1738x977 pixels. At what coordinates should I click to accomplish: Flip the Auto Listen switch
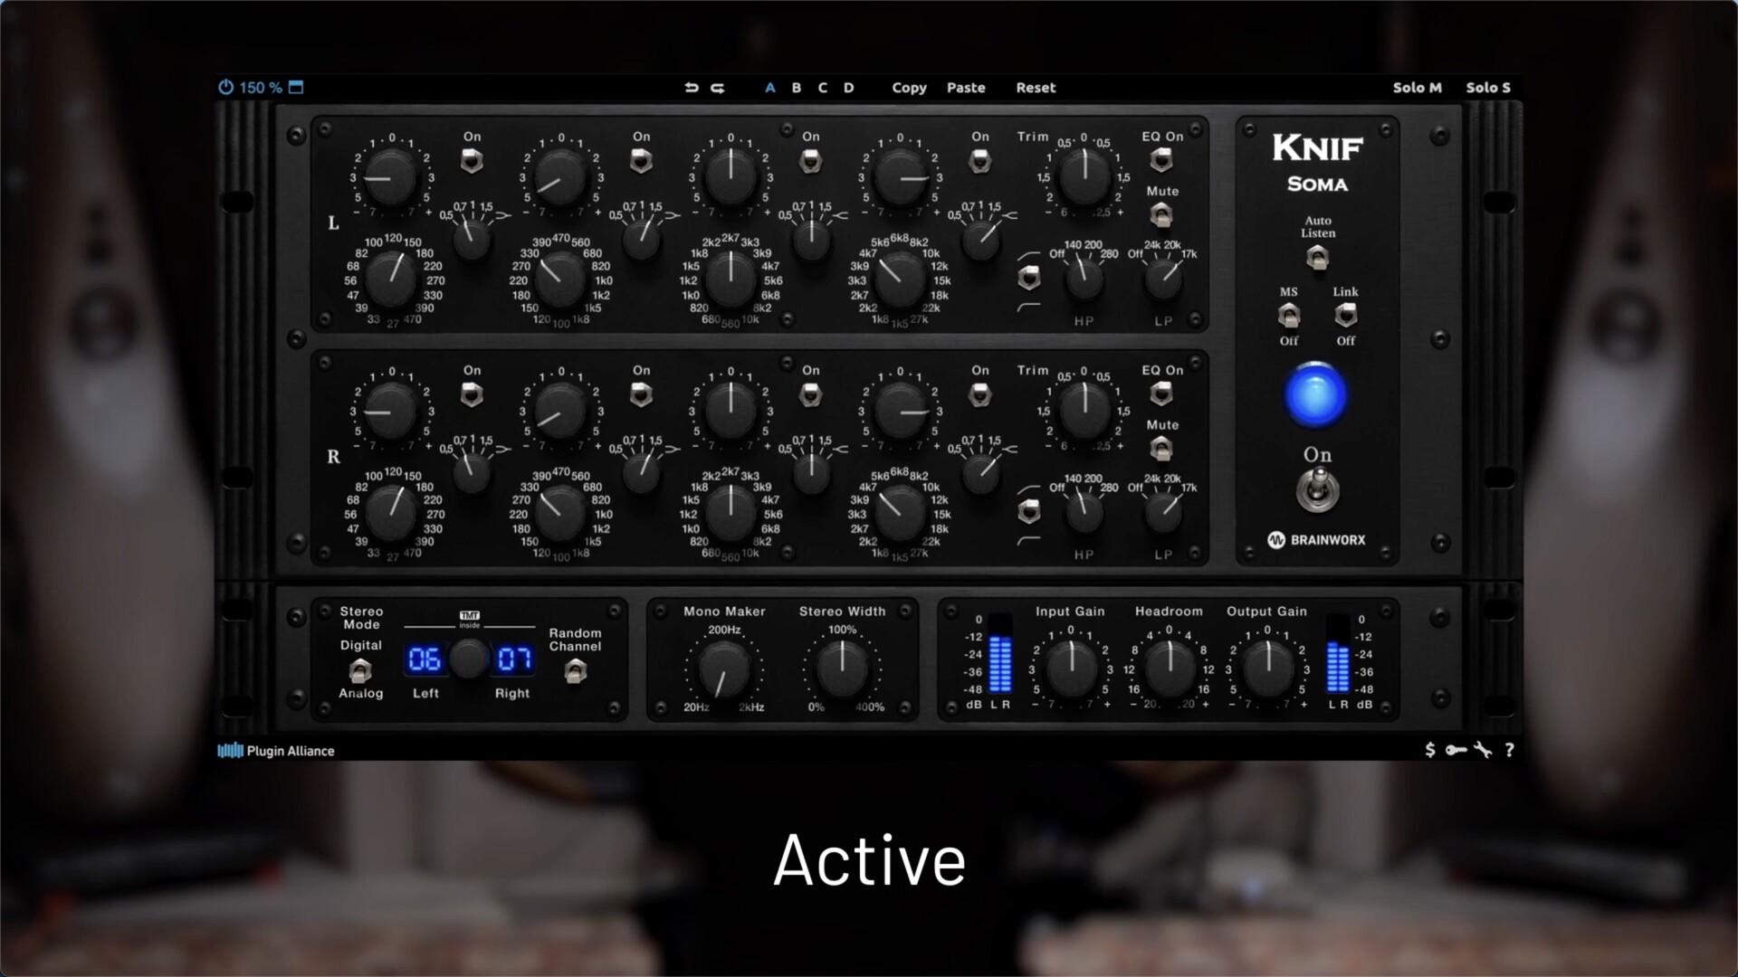[x=1317, y=259]
